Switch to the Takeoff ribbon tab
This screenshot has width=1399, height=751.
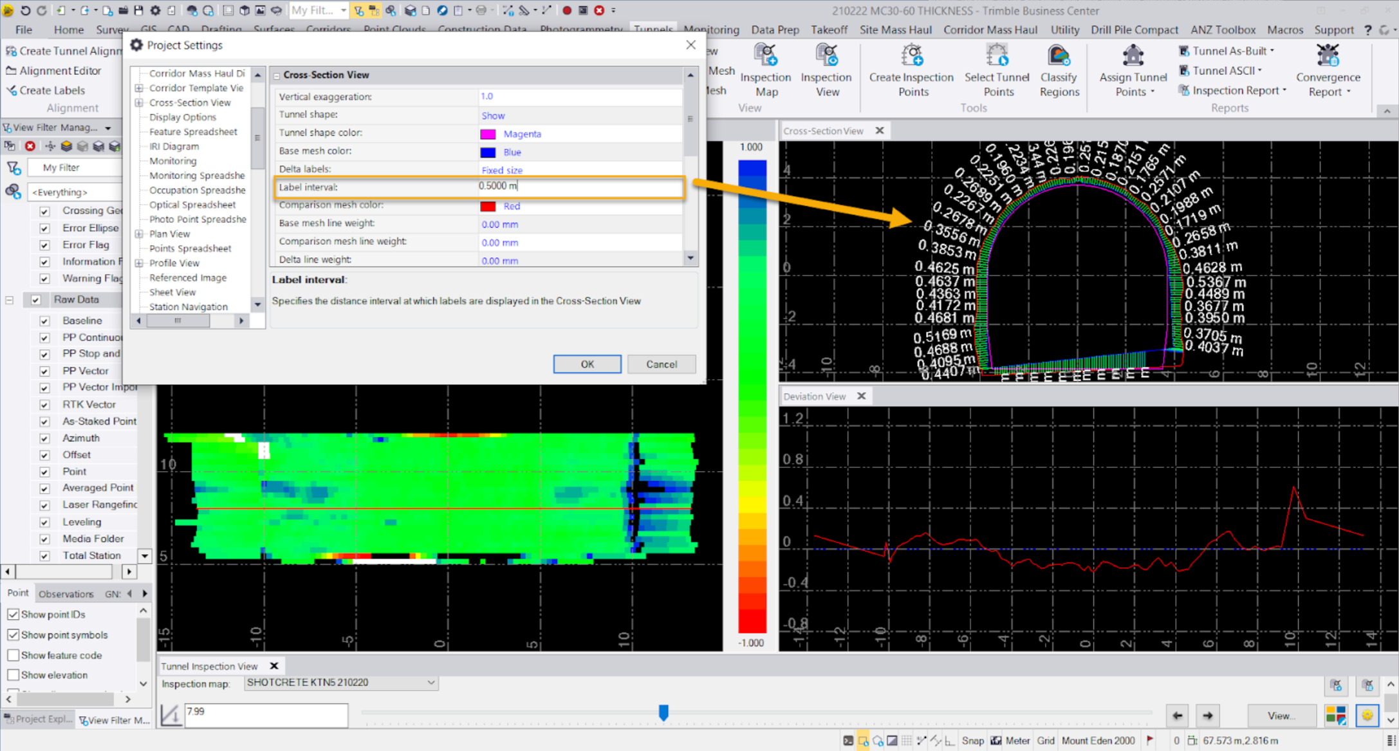[829, 30]
